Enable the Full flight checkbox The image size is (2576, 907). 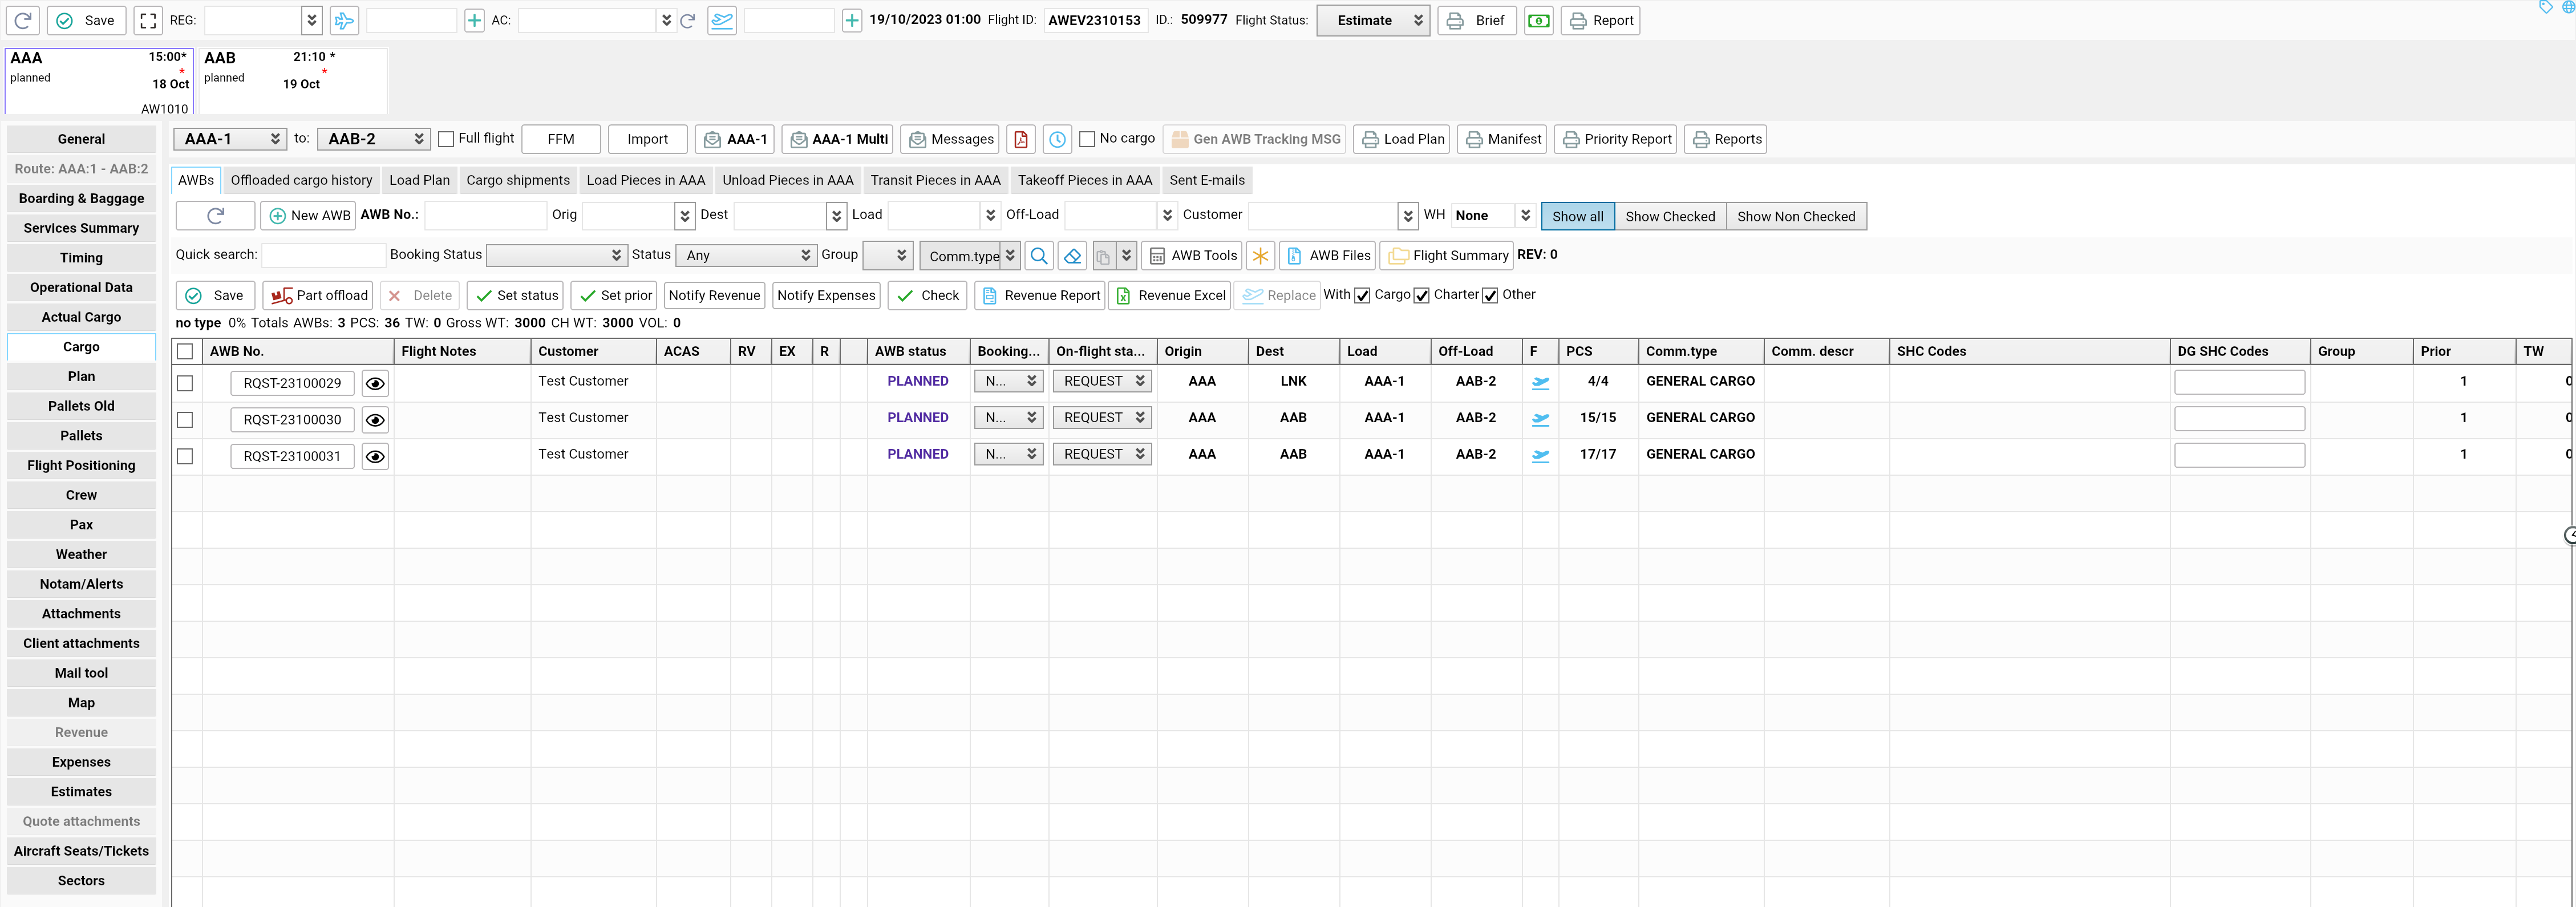pyautogui.click(x=446, y=139)
